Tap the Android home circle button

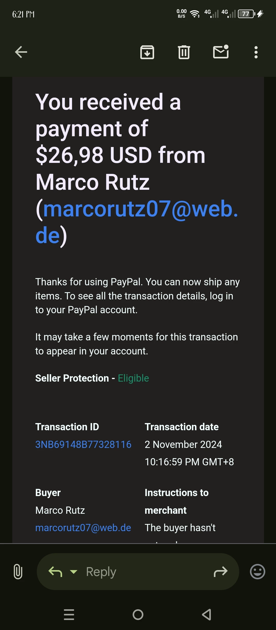click(138, 615)
